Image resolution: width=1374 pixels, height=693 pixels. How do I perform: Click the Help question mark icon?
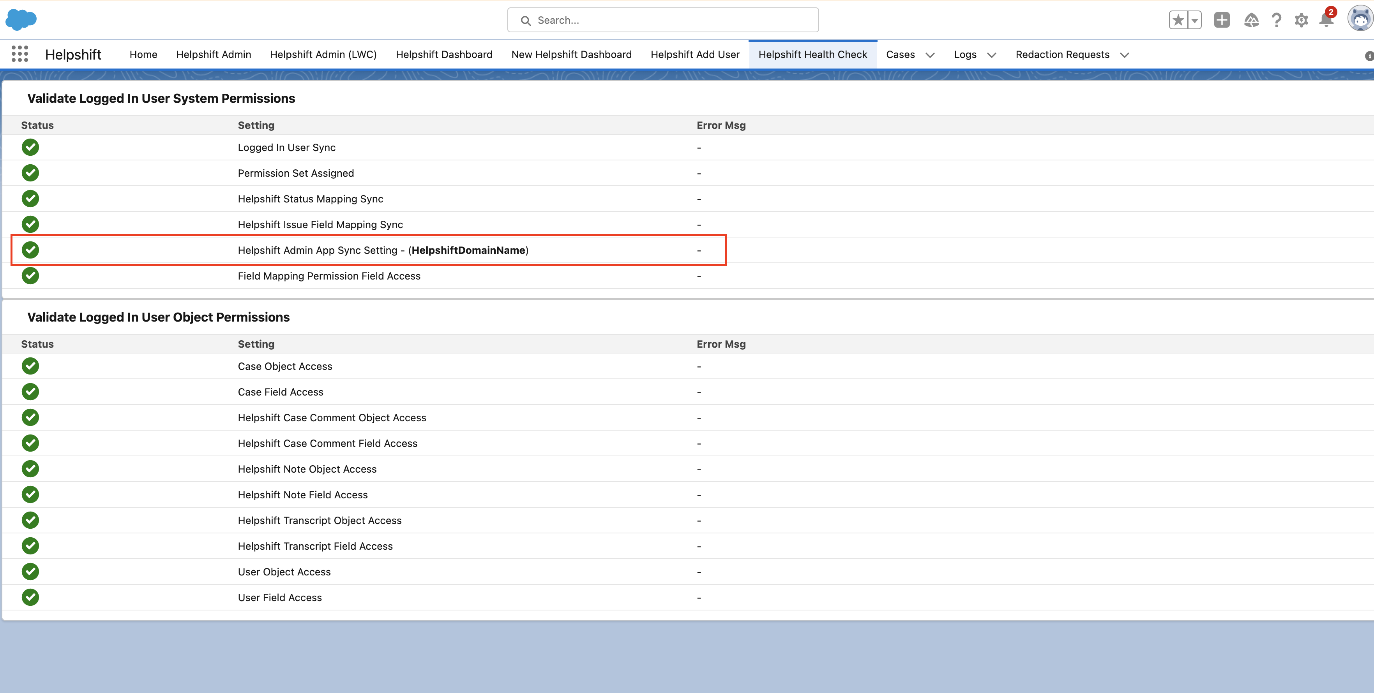pyautogui.click(x=1277, y=20)
